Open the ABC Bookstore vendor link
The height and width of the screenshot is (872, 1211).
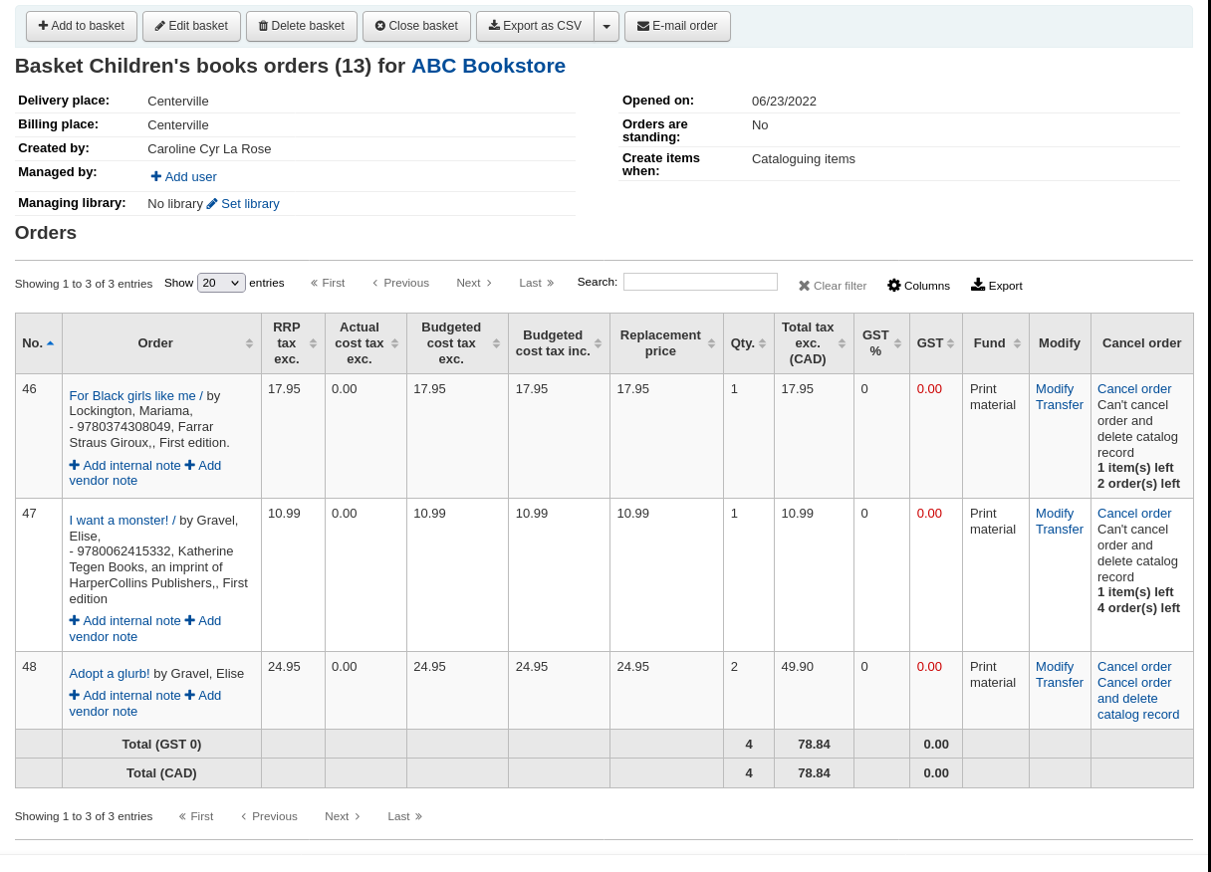pos(488,66)
